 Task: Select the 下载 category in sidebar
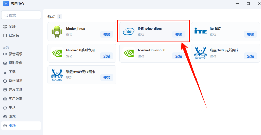pyautogui.click(x=12, y=72)
